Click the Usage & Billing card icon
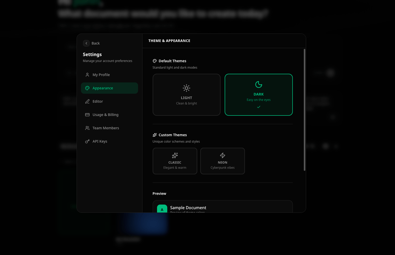This screenshot has width=395, height=255. 87,115
